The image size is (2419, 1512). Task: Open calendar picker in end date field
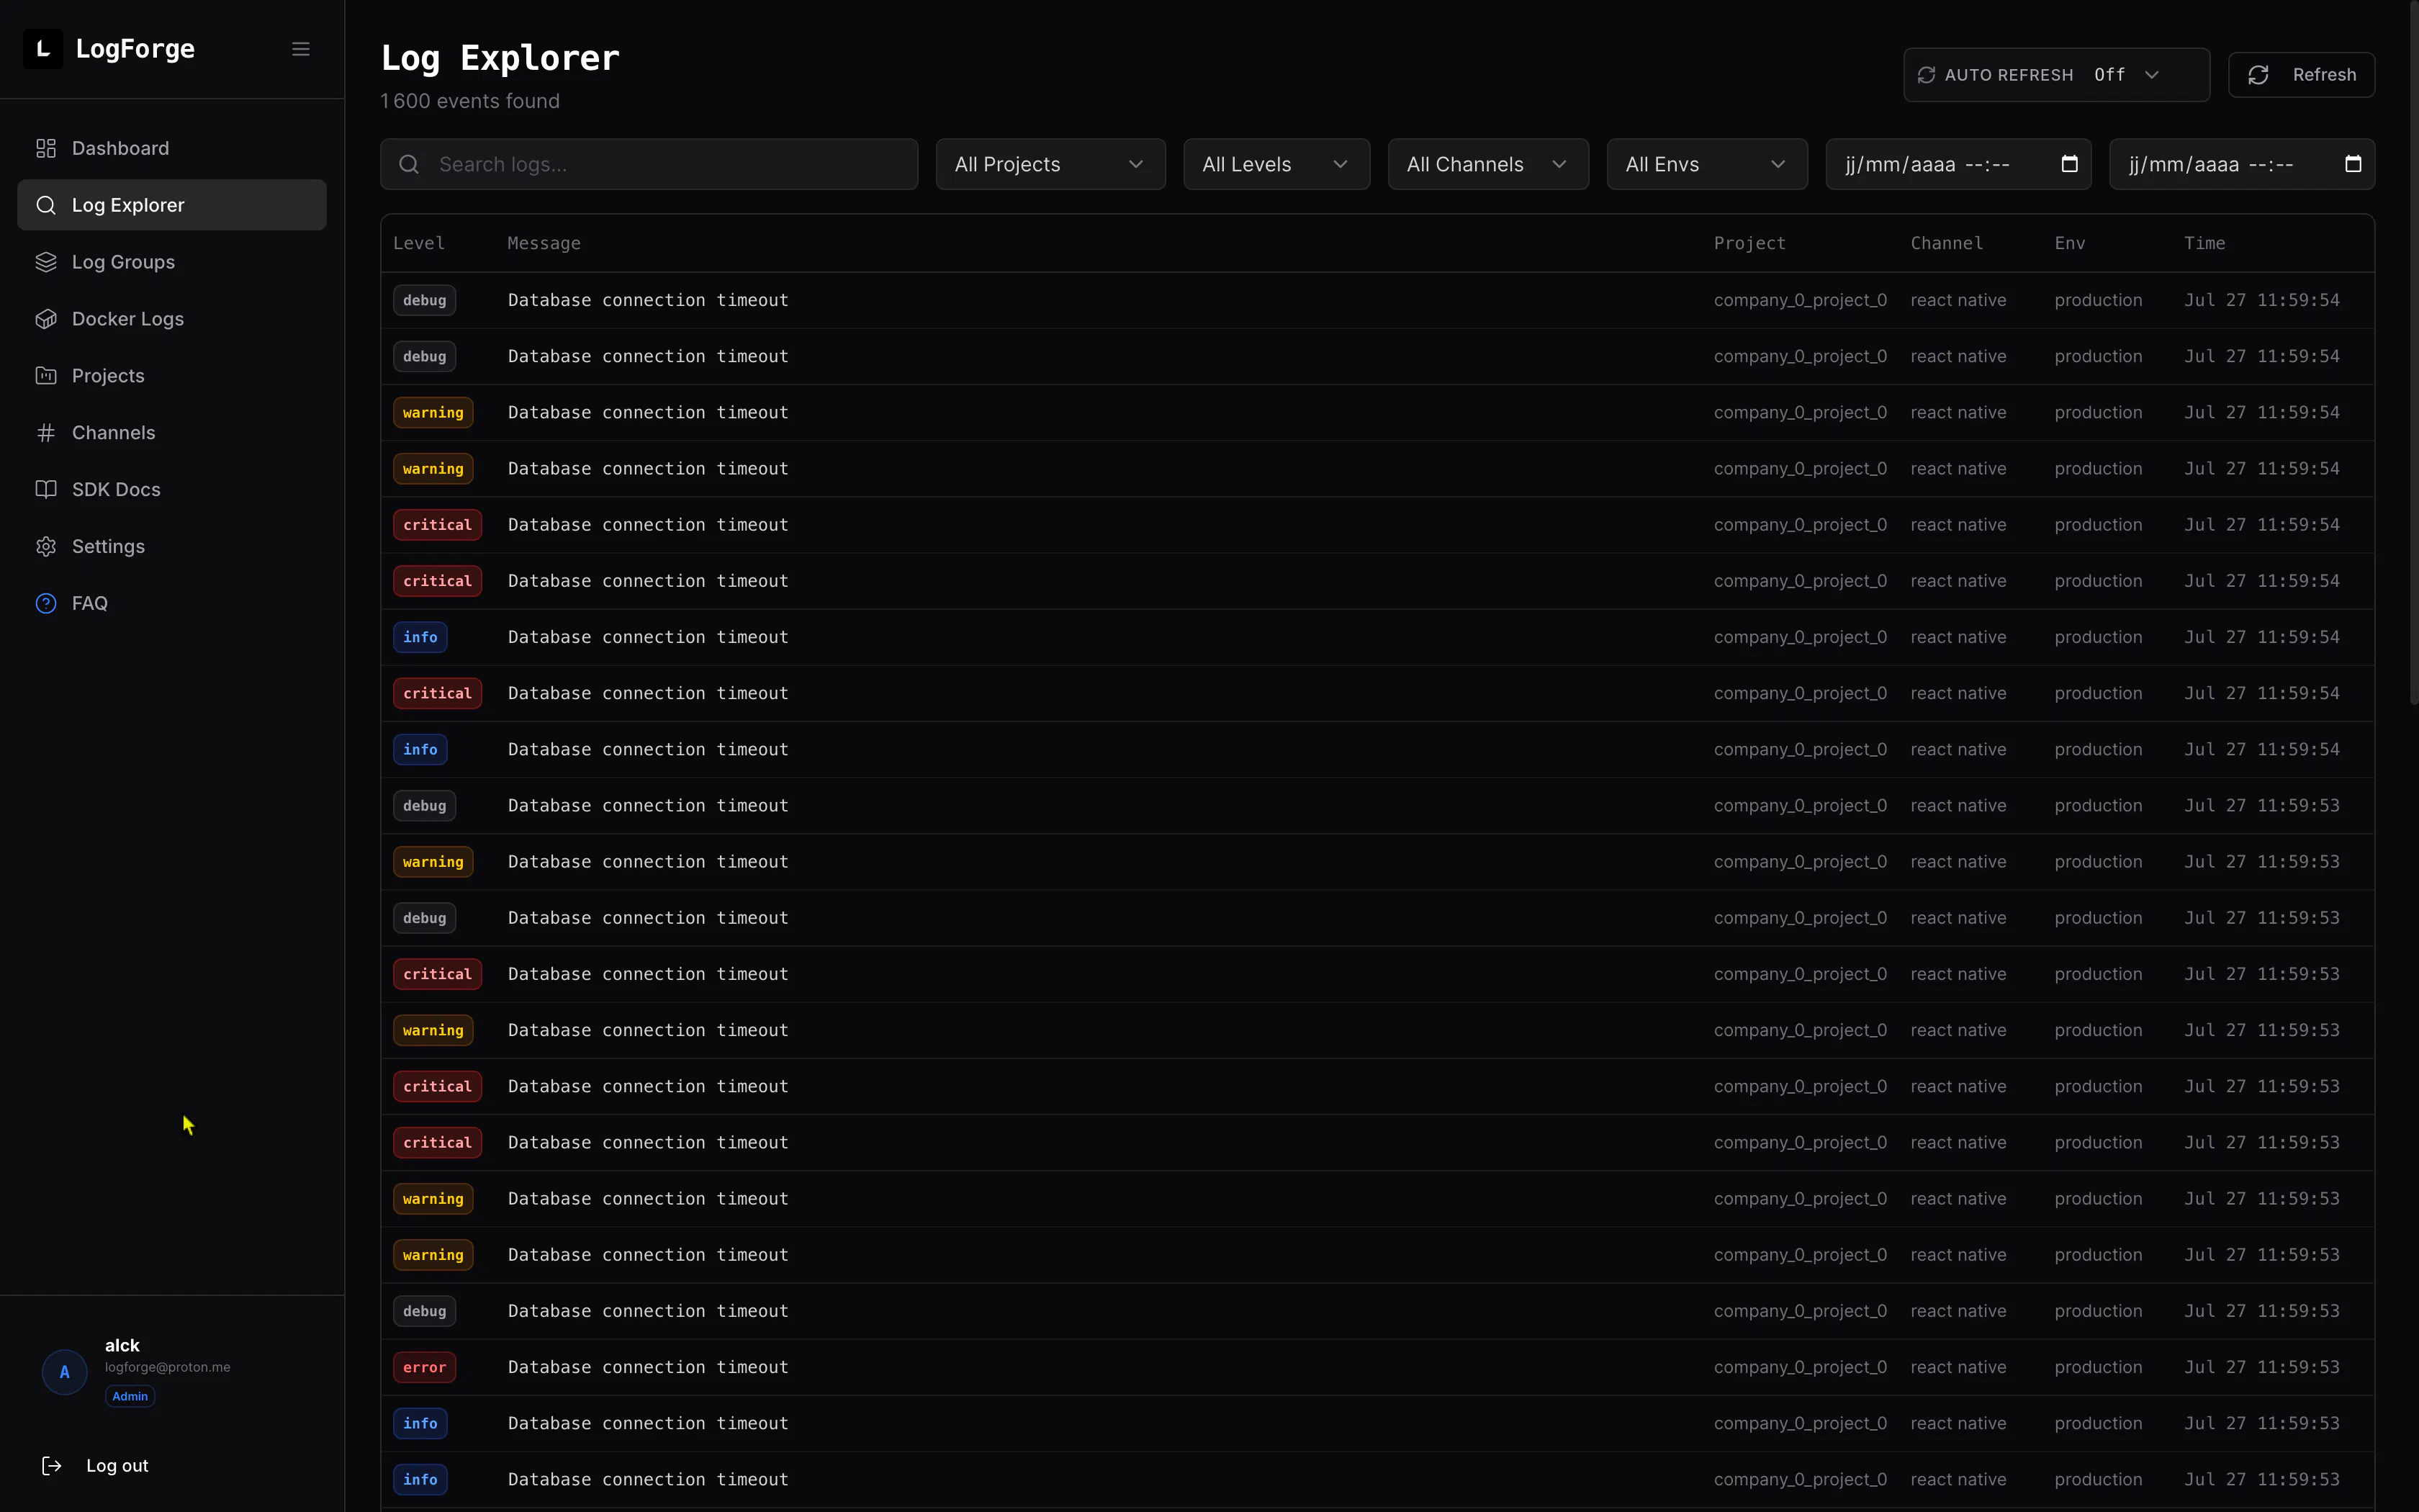[x=2353, y=164]
